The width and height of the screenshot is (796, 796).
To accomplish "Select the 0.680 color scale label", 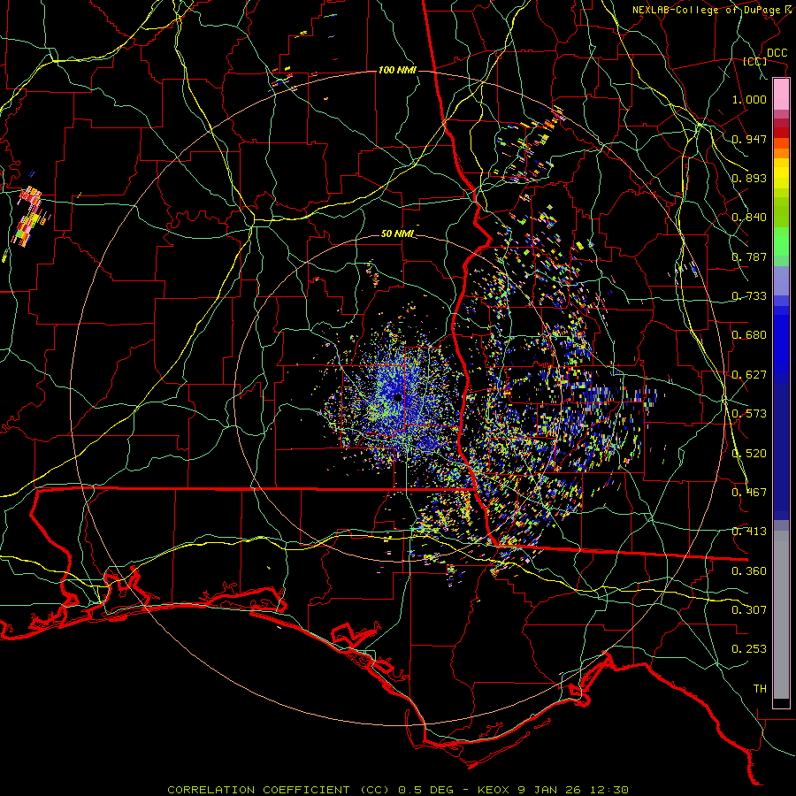I will [x=749, y=335].
